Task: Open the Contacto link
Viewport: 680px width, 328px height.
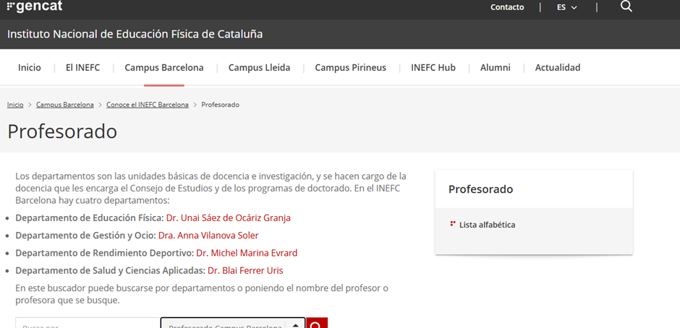Action: coord(507,7)
